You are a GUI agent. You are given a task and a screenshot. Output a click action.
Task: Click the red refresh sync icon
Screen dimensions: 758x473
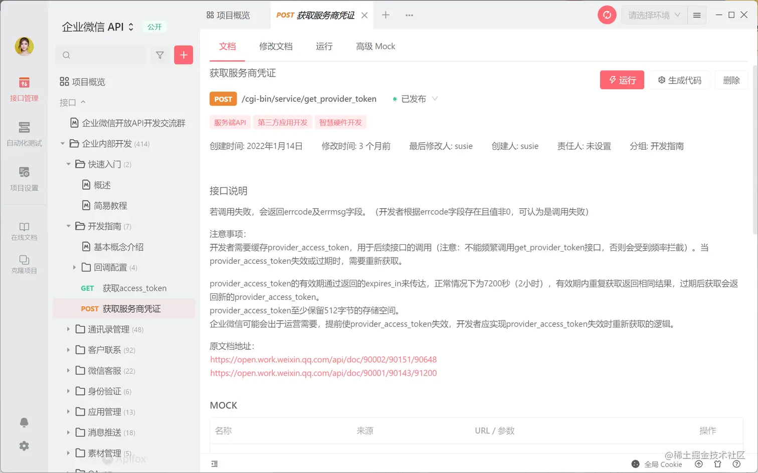tap(607, 15)
